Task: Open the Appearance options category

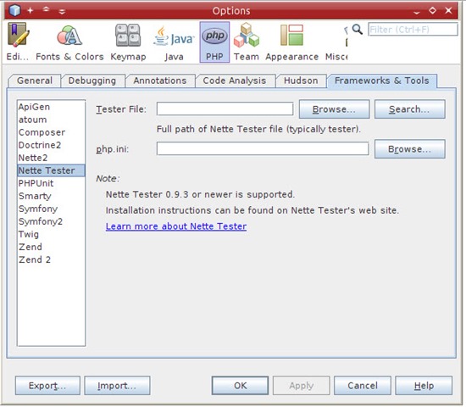Action: (x=291, y=42)
